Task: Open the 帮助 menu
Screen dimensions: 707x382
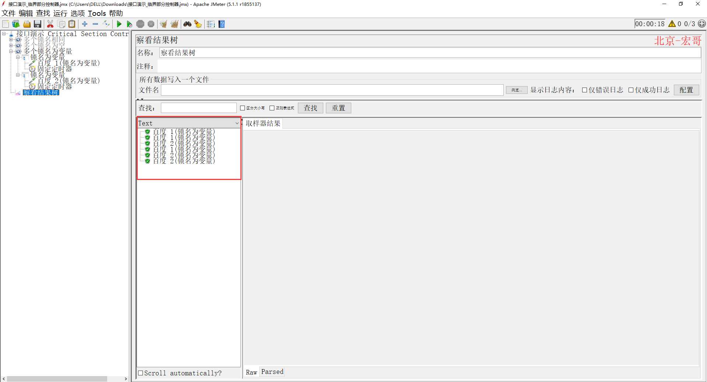Action: click(x=116, y=13)
